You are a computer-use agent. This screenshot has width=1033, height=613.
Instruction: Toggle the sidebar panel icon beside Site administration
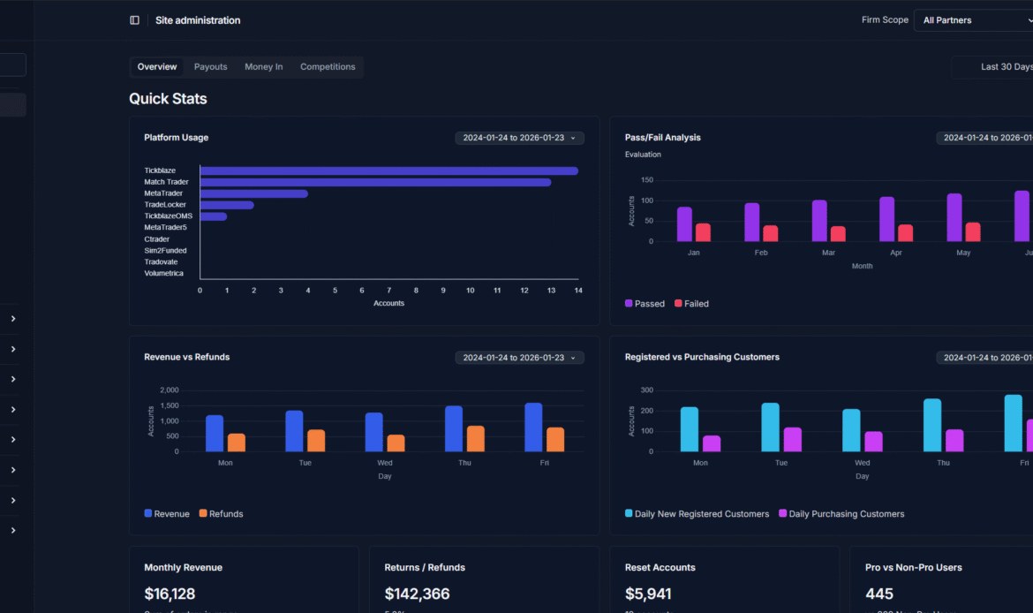coord(134,20)
